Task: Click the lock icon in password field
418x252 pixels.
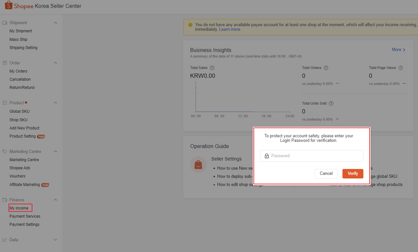Action: [267, 156]
